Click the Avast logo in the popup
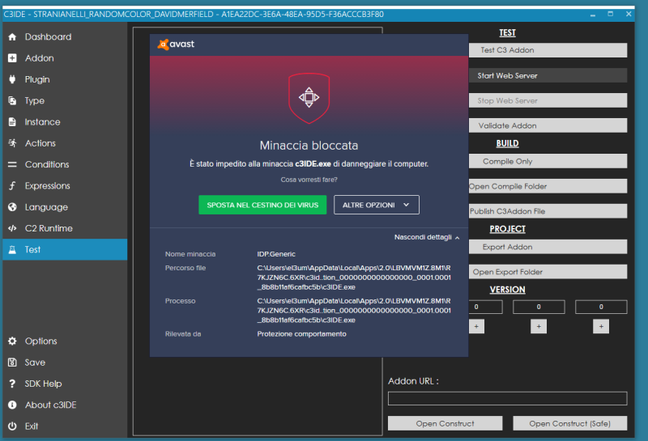This screenshot has height=441, width=648. pos(176,45)
